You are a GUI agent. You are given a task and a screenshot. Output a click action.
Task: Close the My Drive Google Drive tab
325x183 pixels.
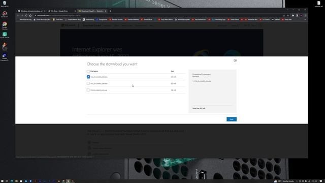pos(75,11)
